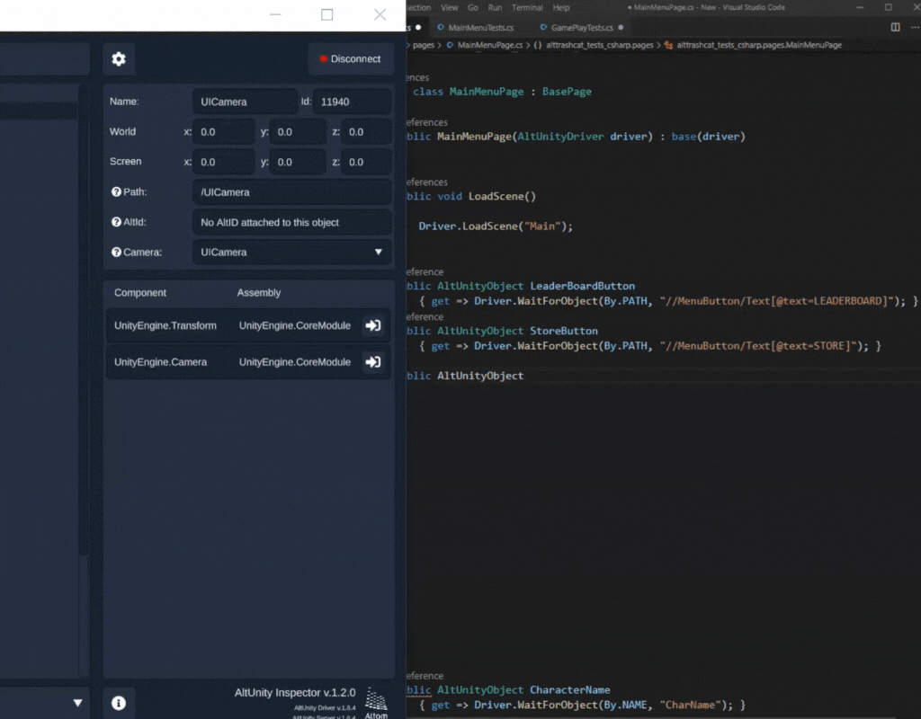Screen dimensions: 921x719
Task: Minimize the VS Code window
Action: pyautogui.click(x=860, y=7)
